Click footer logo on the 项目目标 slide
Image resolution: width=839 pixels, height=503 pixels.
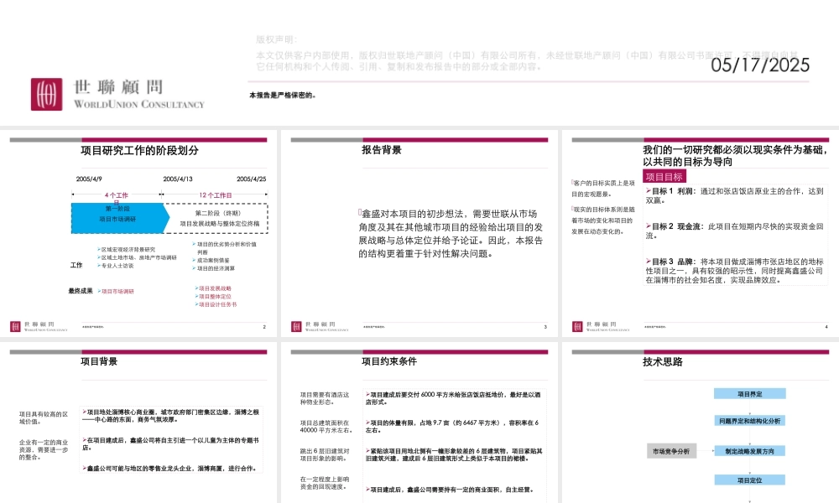point(577,326)
